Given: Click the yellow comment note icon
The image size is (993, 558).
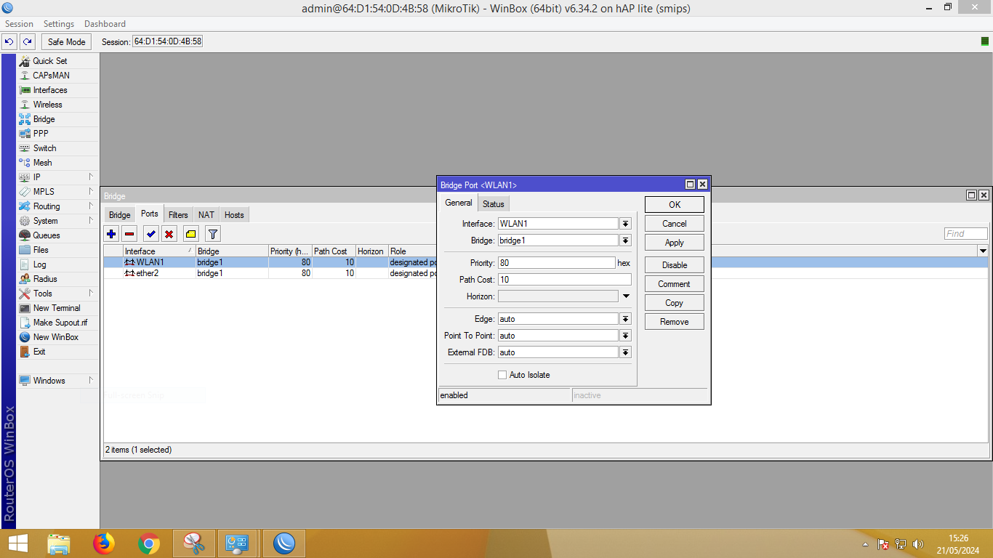Looking at the screenshot, I should [x=190, y=234].
